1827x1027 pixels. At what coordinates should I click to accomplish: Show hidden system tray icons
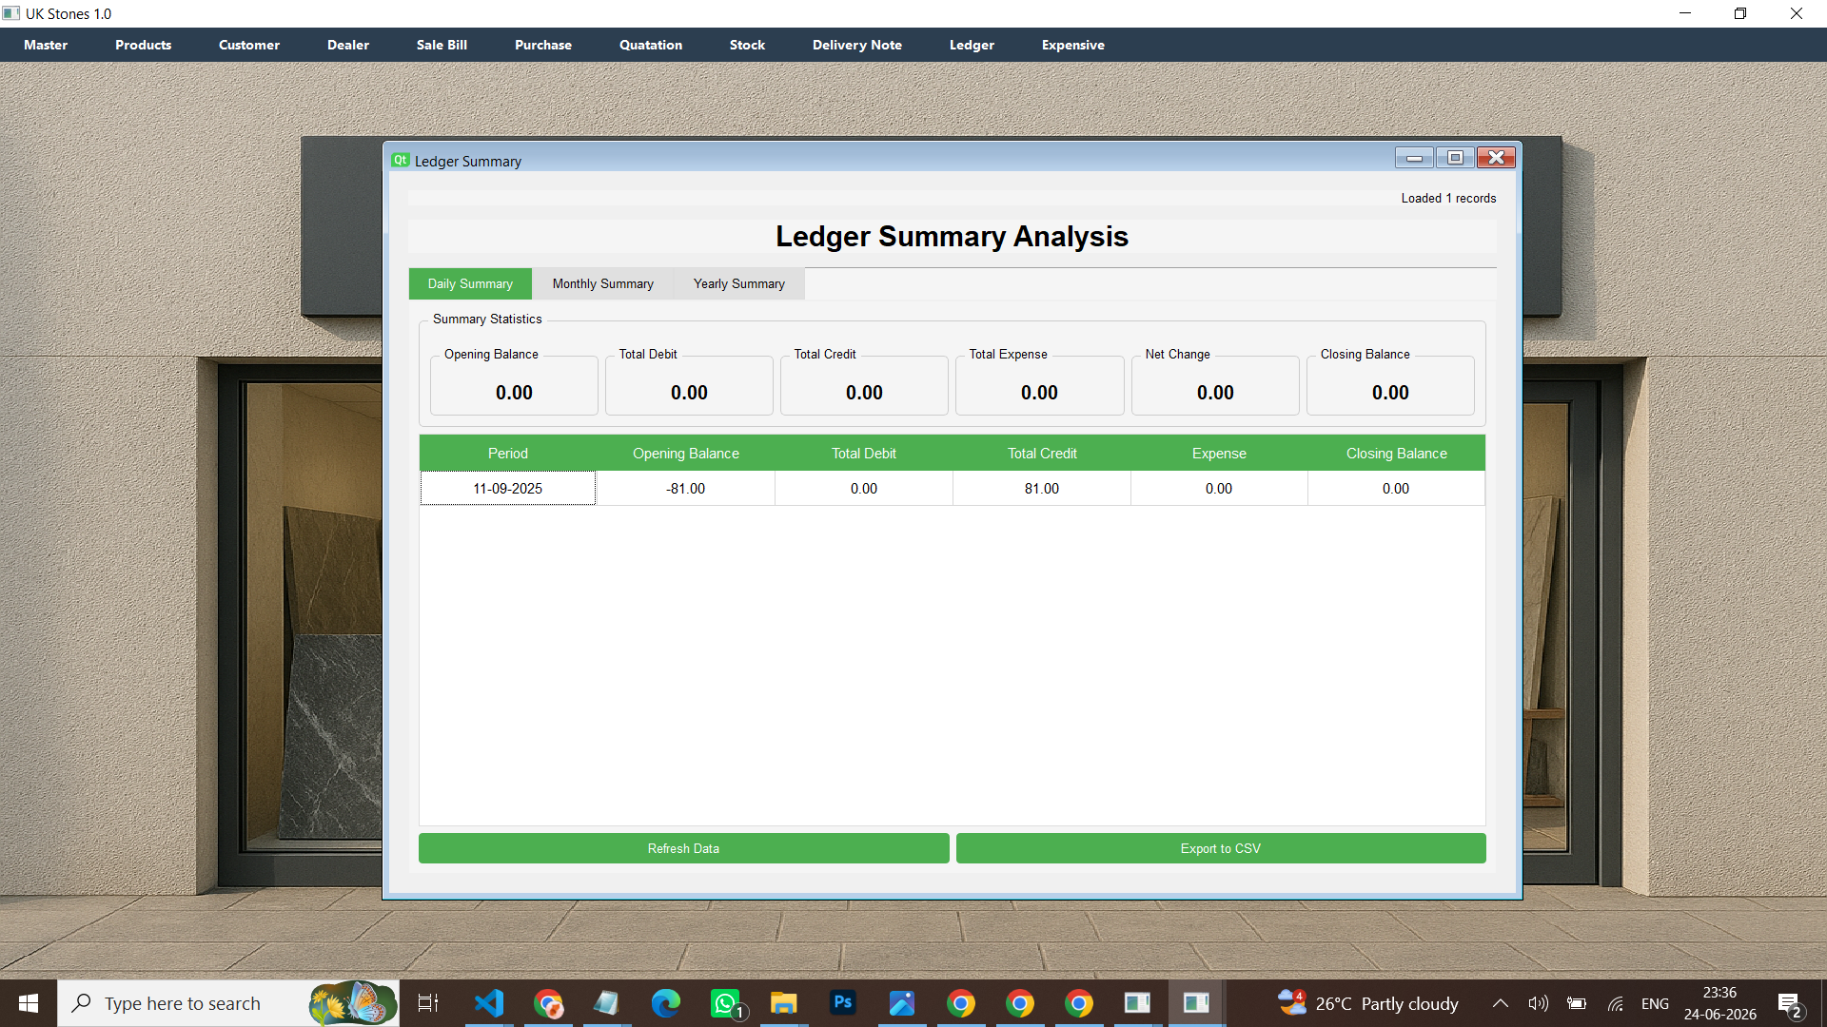1500,1003
